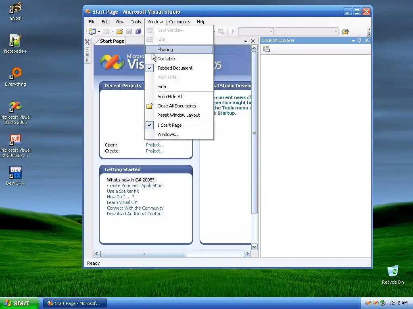The image size is (413, 309).
Task: Click Download Additional Content link
Action: [x=135, y=214]
